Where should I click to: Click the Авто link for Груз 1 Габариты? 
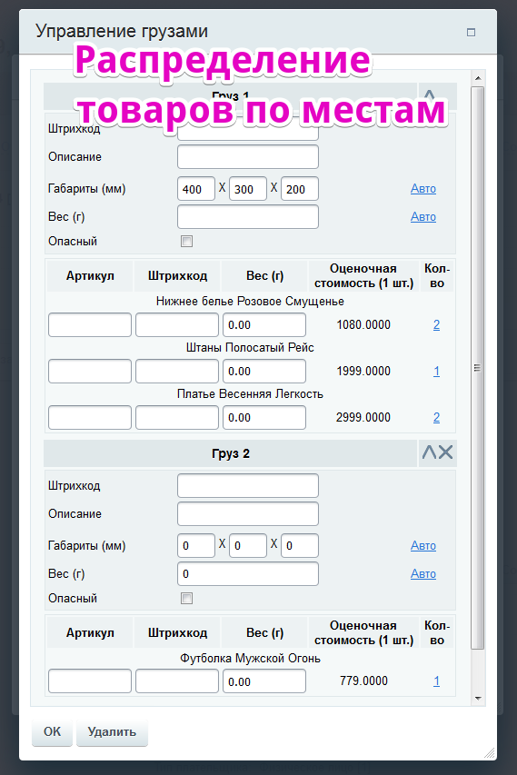(423, 189)
